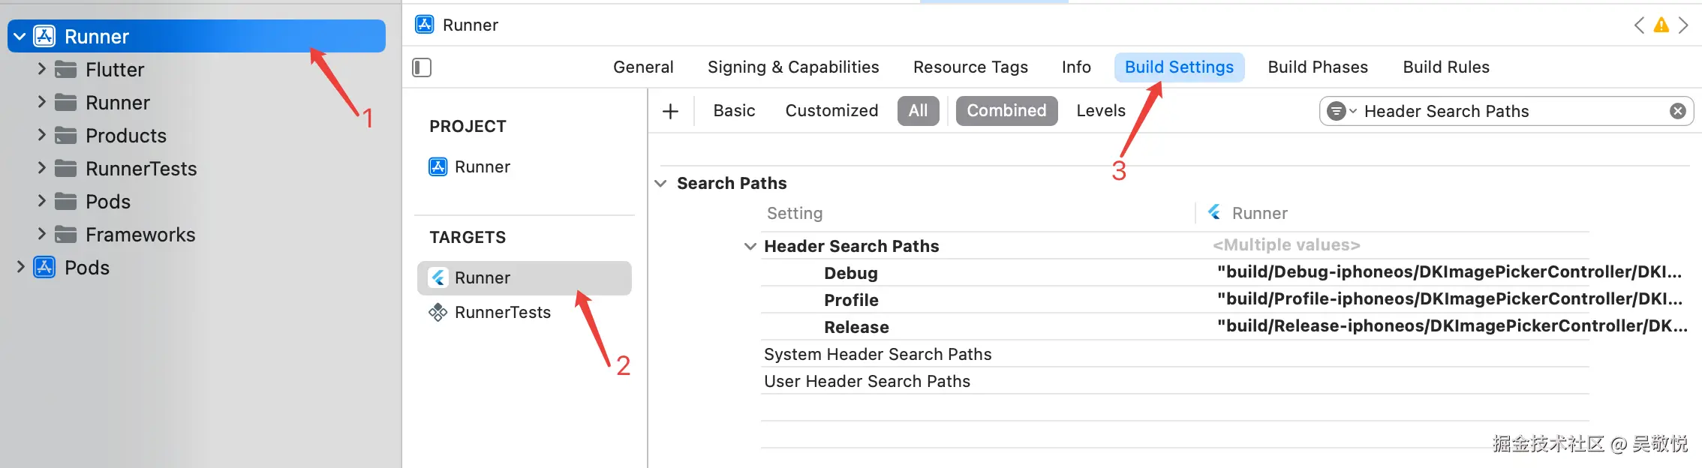Toggle the Combined view option
This screenshot has height=468, width=1702.
[x=1006, y=111]
